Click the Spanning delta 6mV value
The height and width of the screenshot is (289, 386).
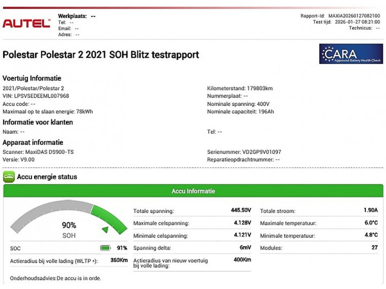(245, 248)
